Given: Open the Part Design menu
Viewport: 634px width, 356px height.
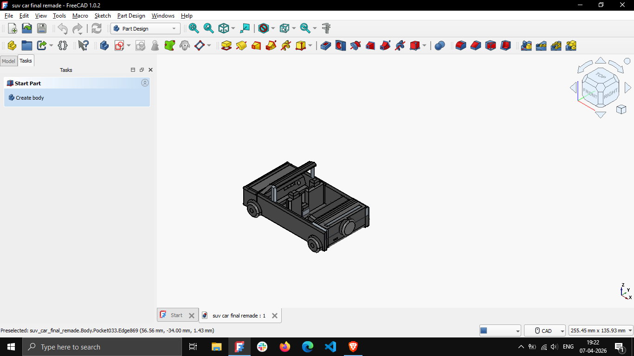Looking at the screenshot, I should tap(131, 16).
